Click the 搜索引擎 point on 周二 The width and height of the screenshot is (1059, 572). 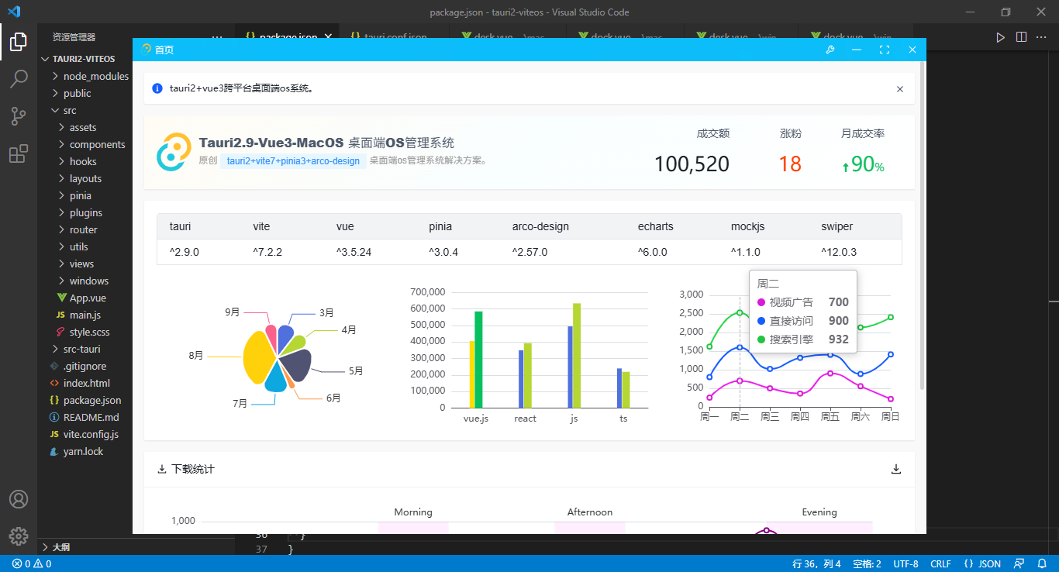point(740,312)
